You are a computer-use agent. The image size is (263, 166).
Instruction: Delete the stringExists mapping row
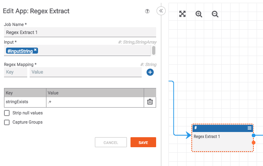150,102
